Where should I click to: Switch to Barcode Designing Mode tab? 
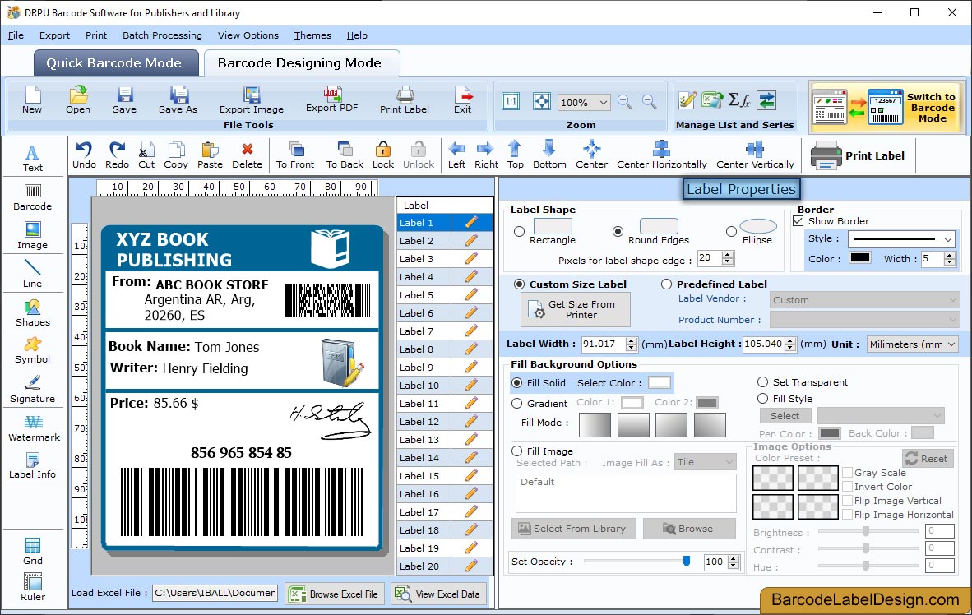tap(302, 62)
